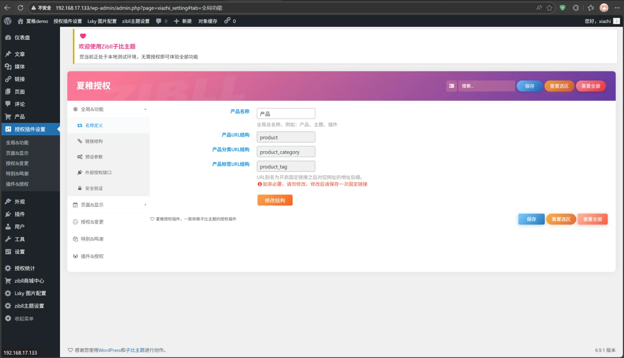Click the product_tag input field
The height and width of the screenshot is (358, 624).
click(286, 166)
